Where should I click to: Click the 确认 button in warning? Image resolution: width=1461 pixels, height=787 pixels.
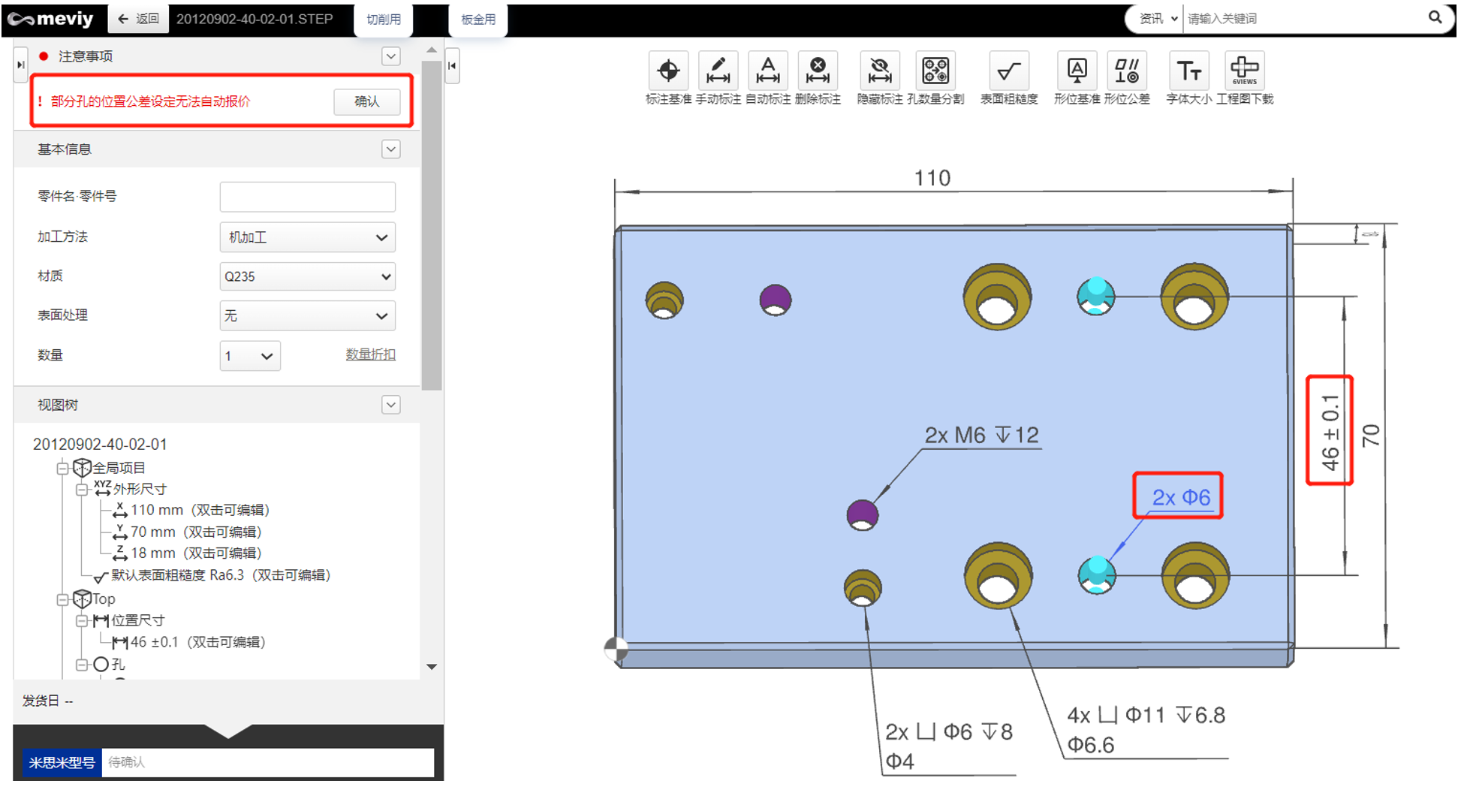coord(366,101)
